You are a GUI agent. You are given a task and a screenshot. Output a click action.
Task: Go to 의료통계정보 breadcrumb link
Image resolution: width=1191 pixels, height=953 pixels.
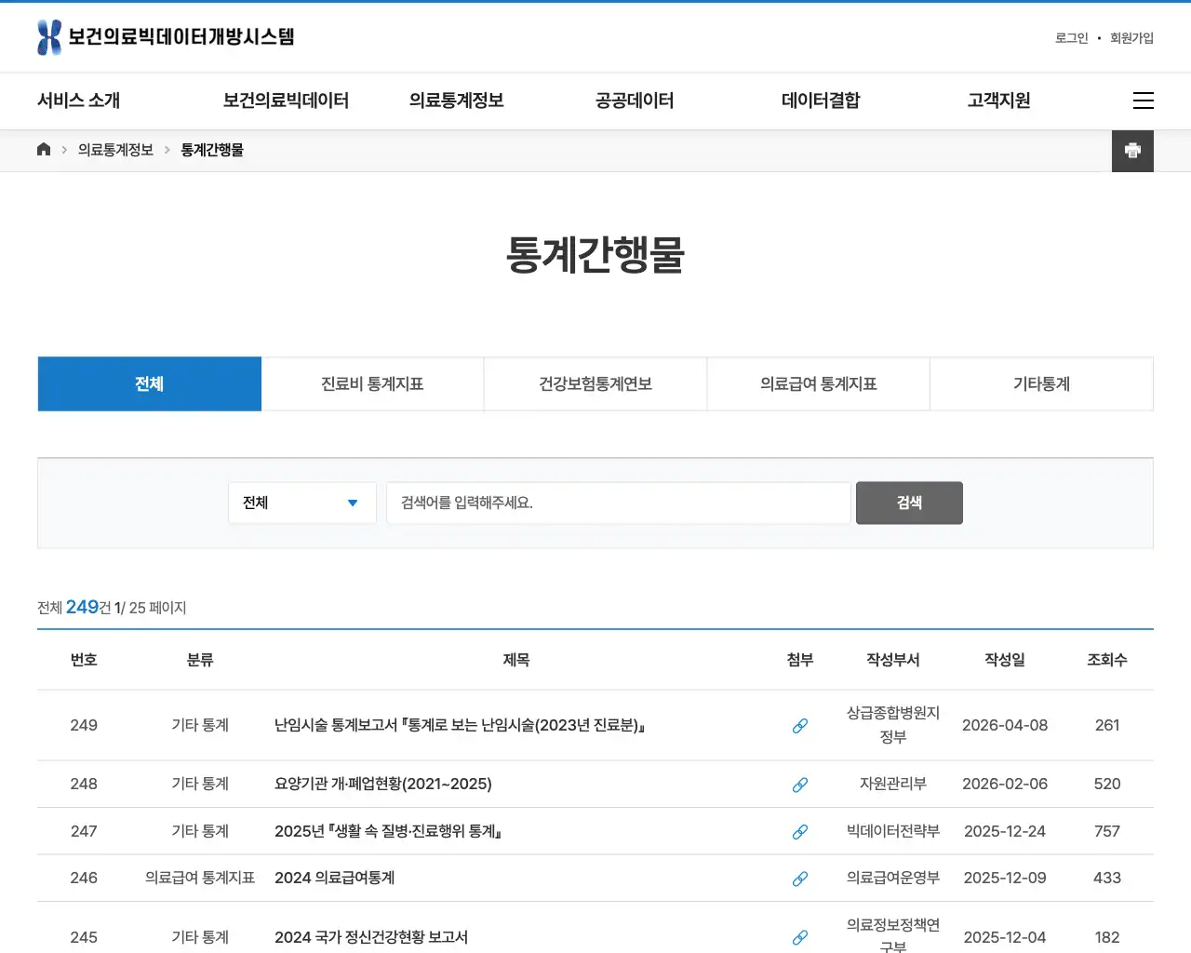pyautogui.click(x=115, y=150)
